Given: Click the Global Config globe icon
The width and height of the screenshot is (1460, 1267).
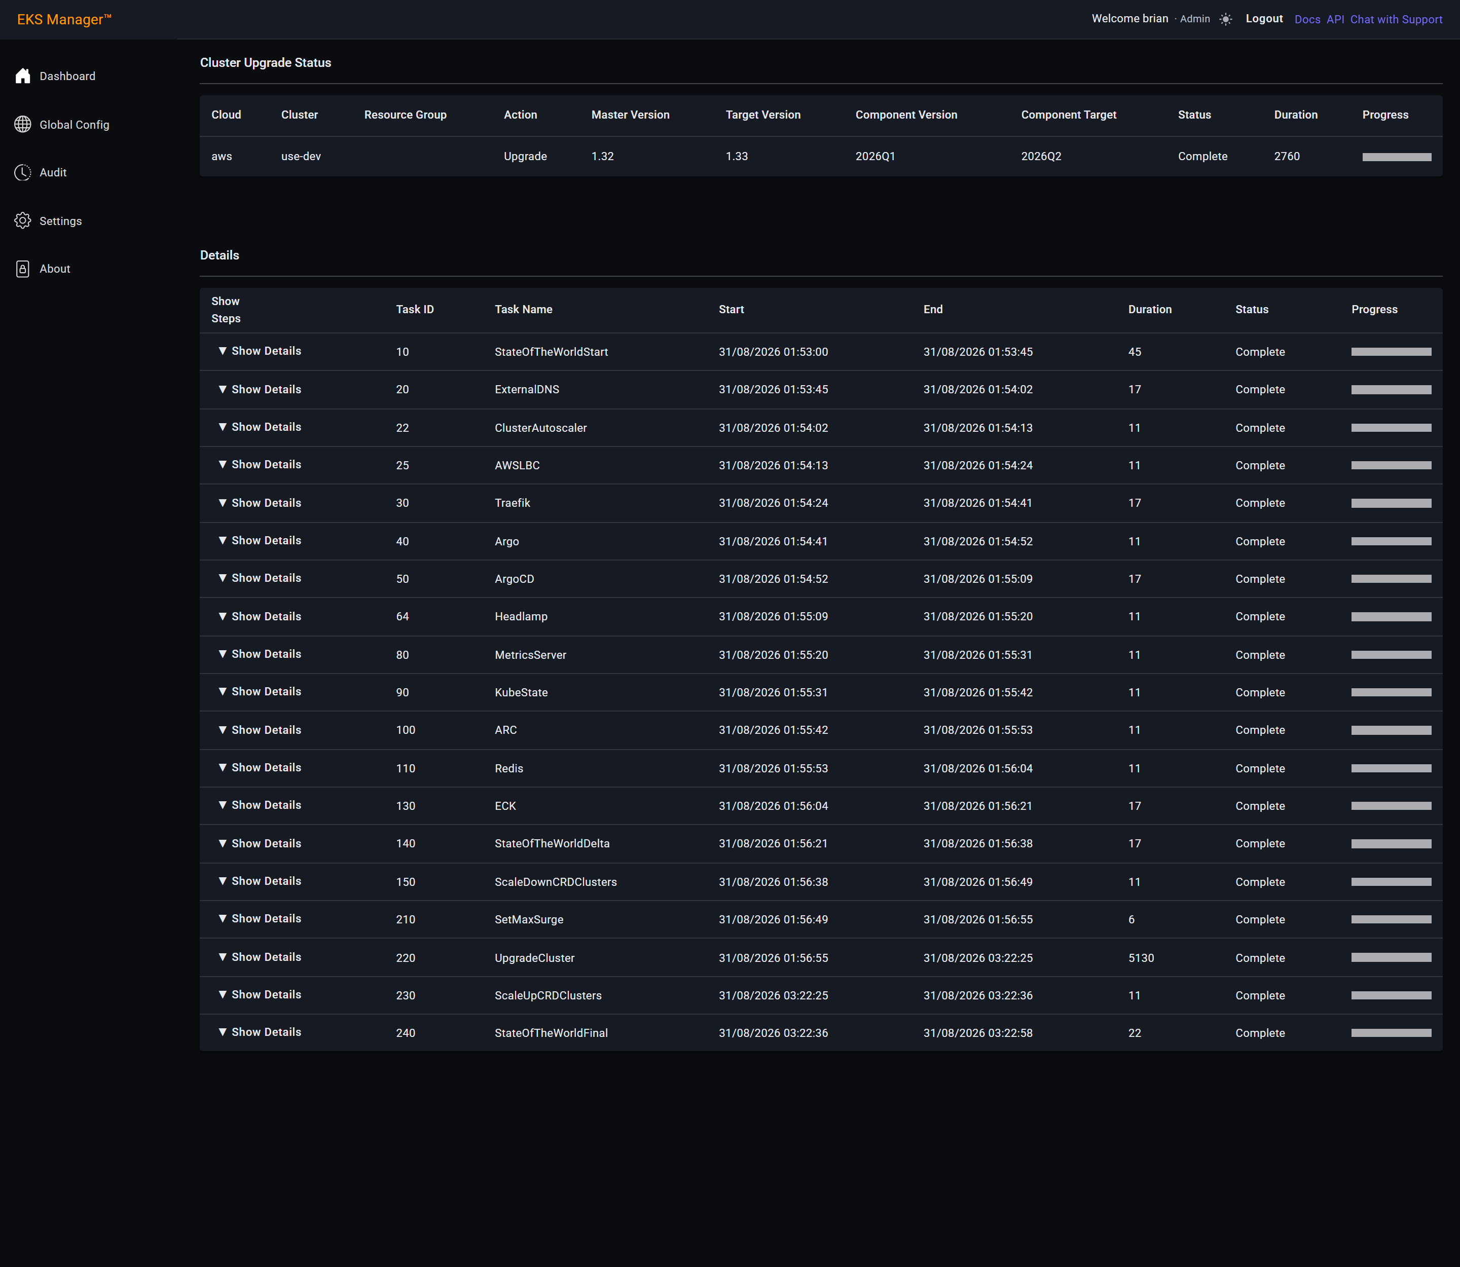Looking at the screenshot, I should coord(23,124).
